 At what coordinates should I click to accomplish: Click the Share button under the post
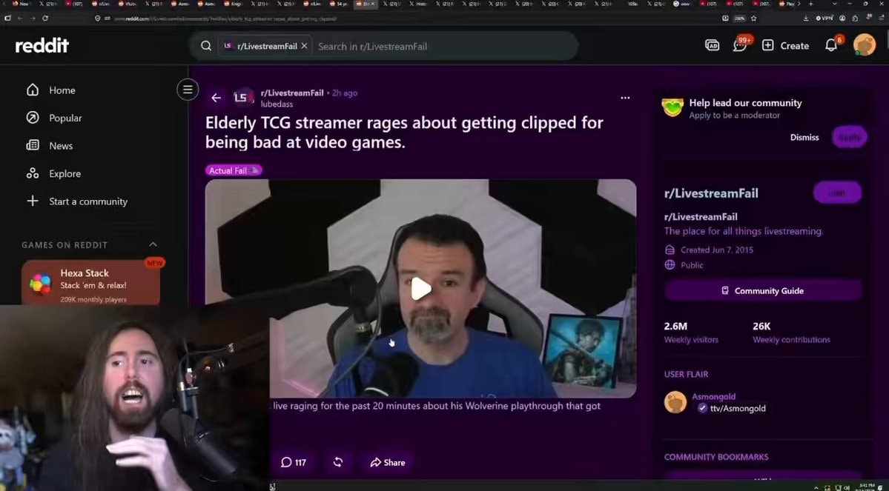[387, 462]
